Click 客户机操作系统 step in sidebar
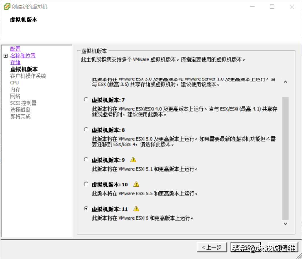This screenshot has width=302, height=259. click(x=28, y=76)
